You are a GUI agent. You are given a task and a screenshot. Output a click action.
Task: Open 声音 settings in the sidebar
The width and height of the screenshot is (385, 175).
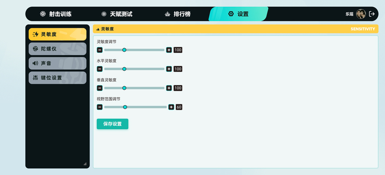click(57, 63)
